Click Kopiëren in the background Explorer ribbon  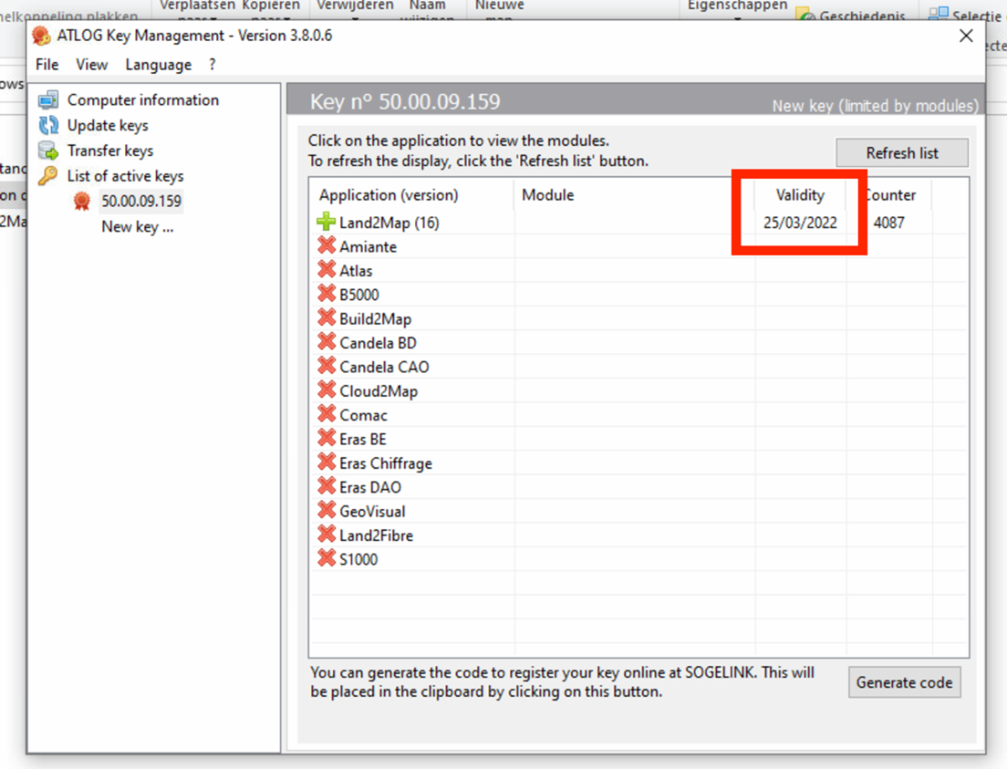coord(270,5)
